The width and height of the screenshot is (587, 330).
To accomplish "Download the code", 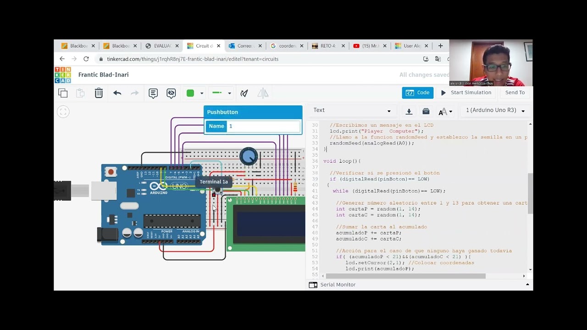I will coord(409,111).
